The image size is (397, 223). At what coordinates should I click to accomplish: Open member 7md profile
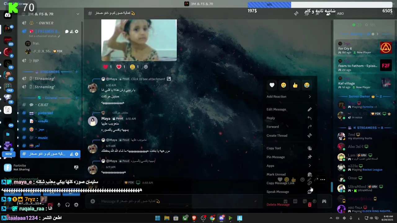364,136
